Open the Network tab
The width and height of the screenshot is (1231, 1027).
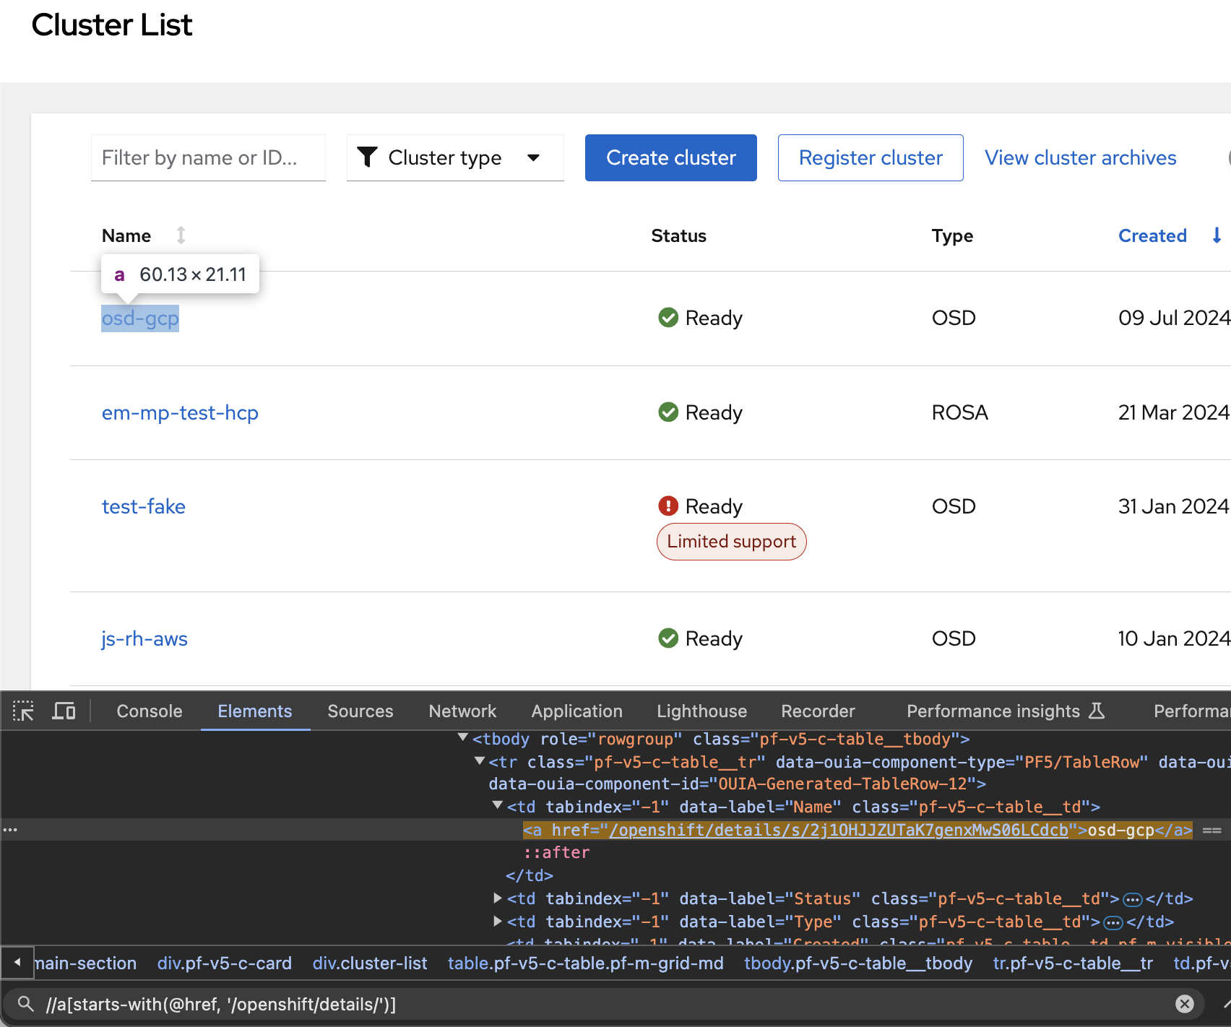click(x=462, y=711)
